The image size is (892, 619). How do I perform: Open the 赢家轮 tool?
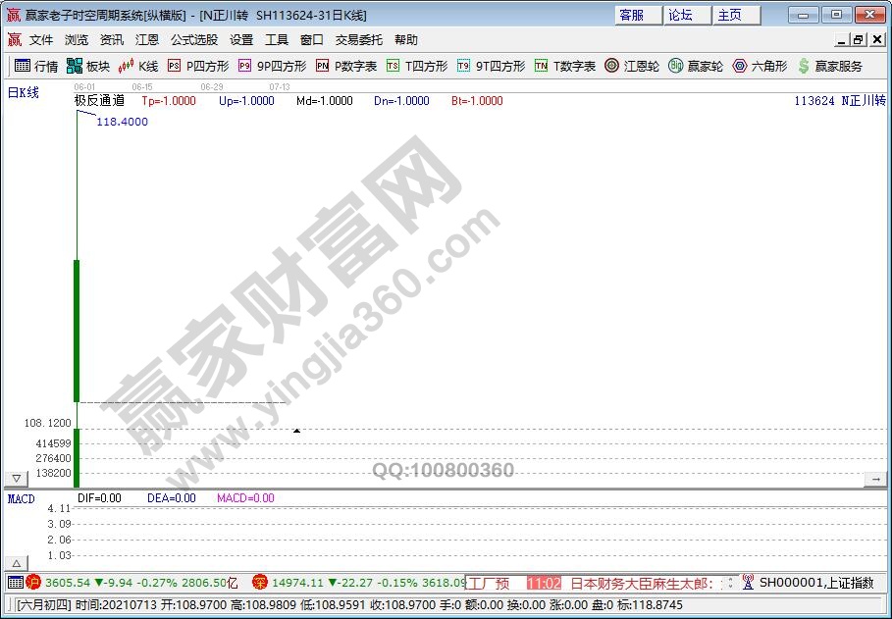pos(695,66)
